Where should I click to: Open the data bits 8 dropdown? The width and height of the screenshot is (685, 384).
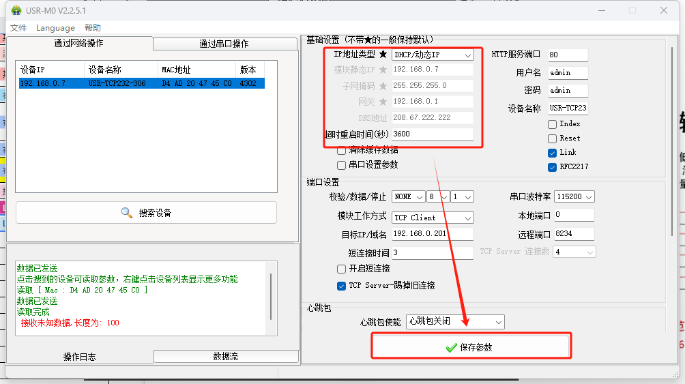click(438, 197)
